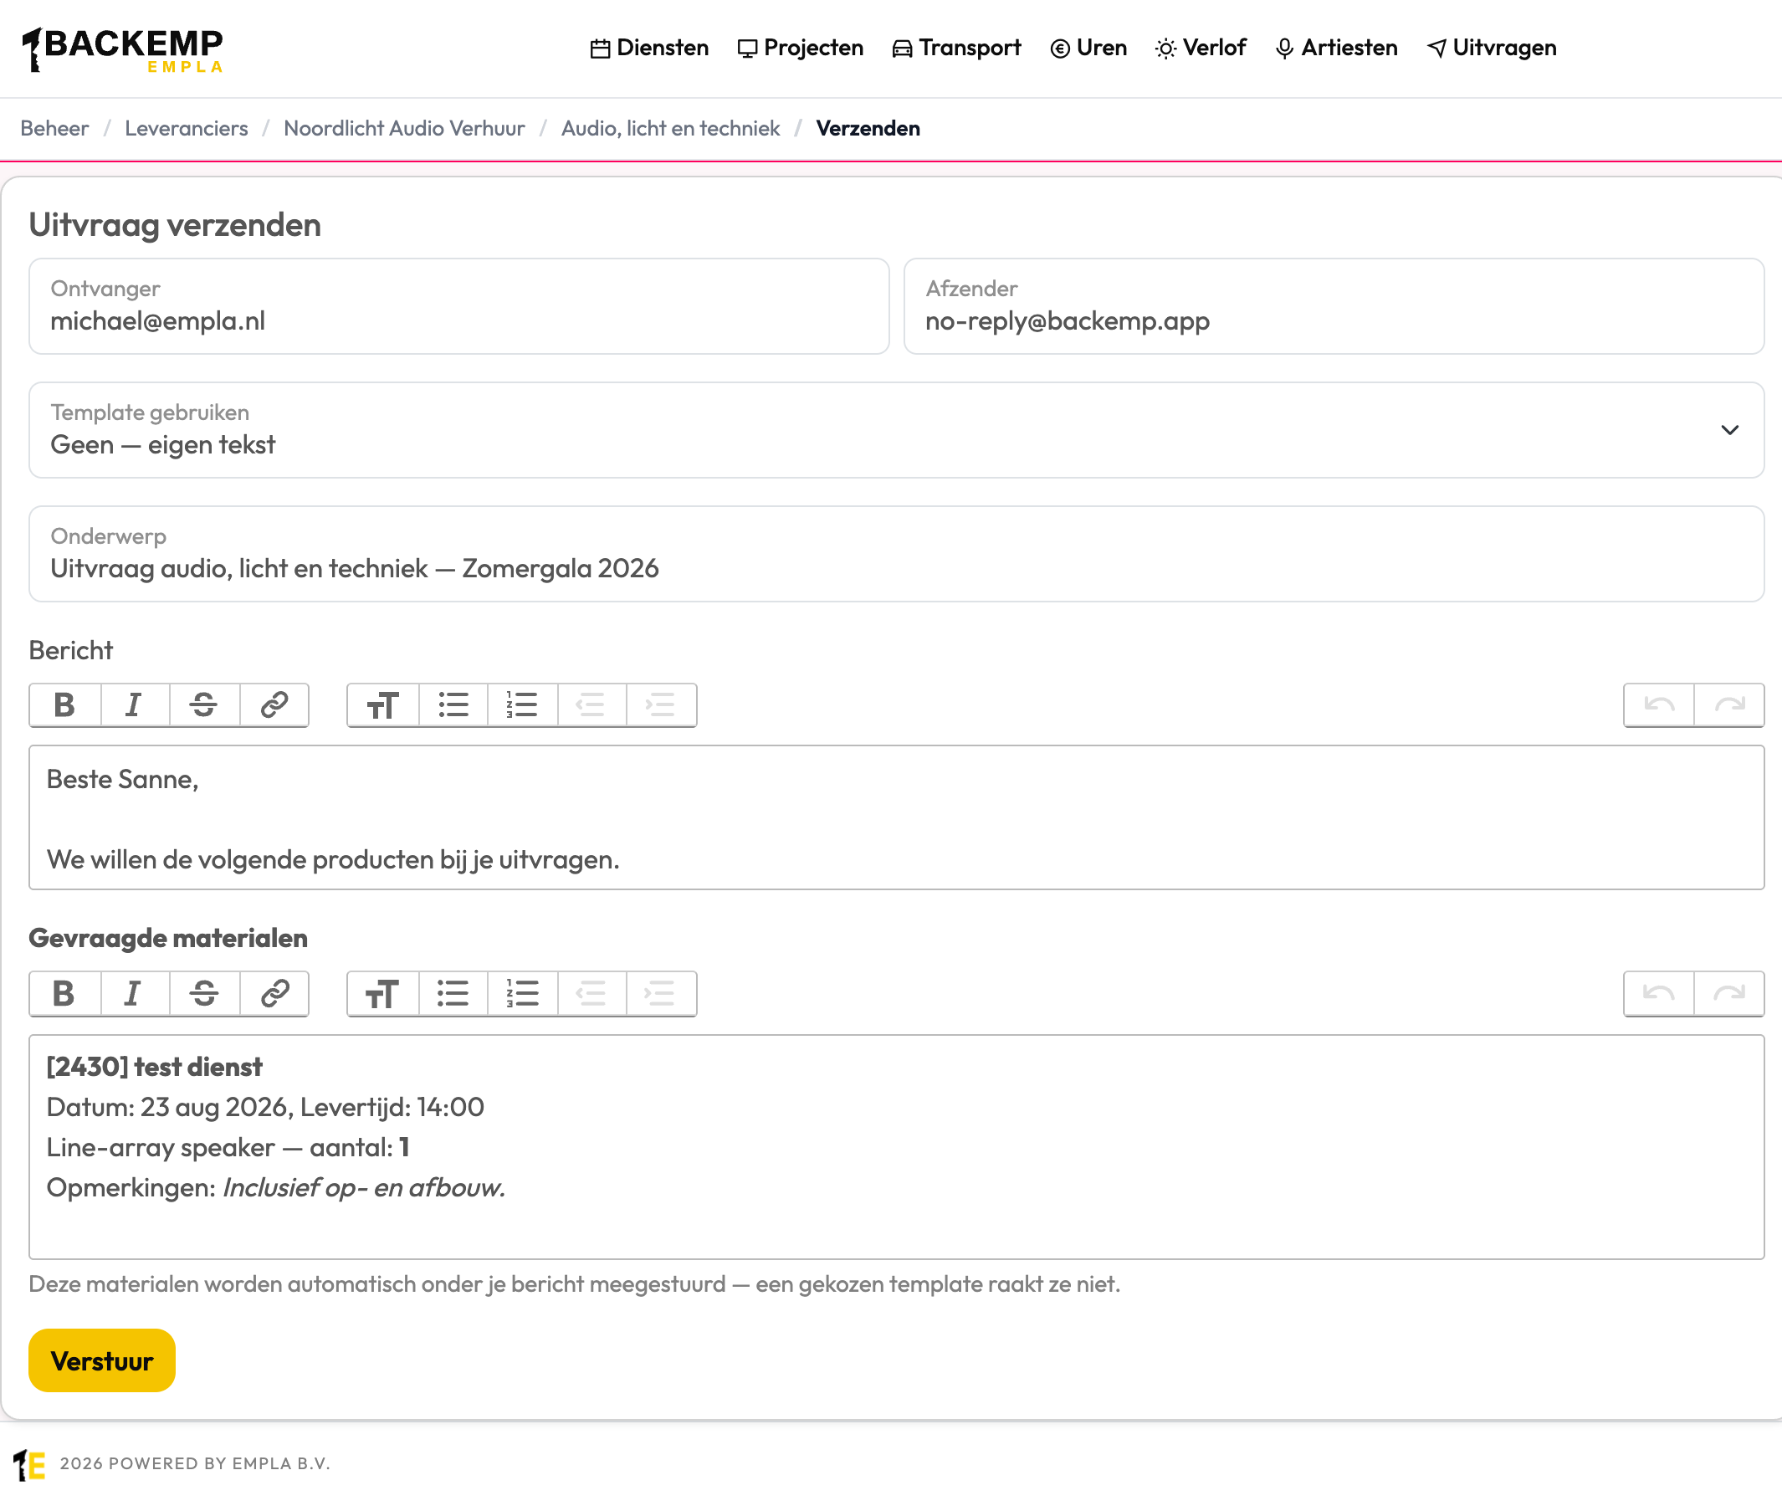
Task: Focus the Onderwerp subject field
Action: [897, 554]
